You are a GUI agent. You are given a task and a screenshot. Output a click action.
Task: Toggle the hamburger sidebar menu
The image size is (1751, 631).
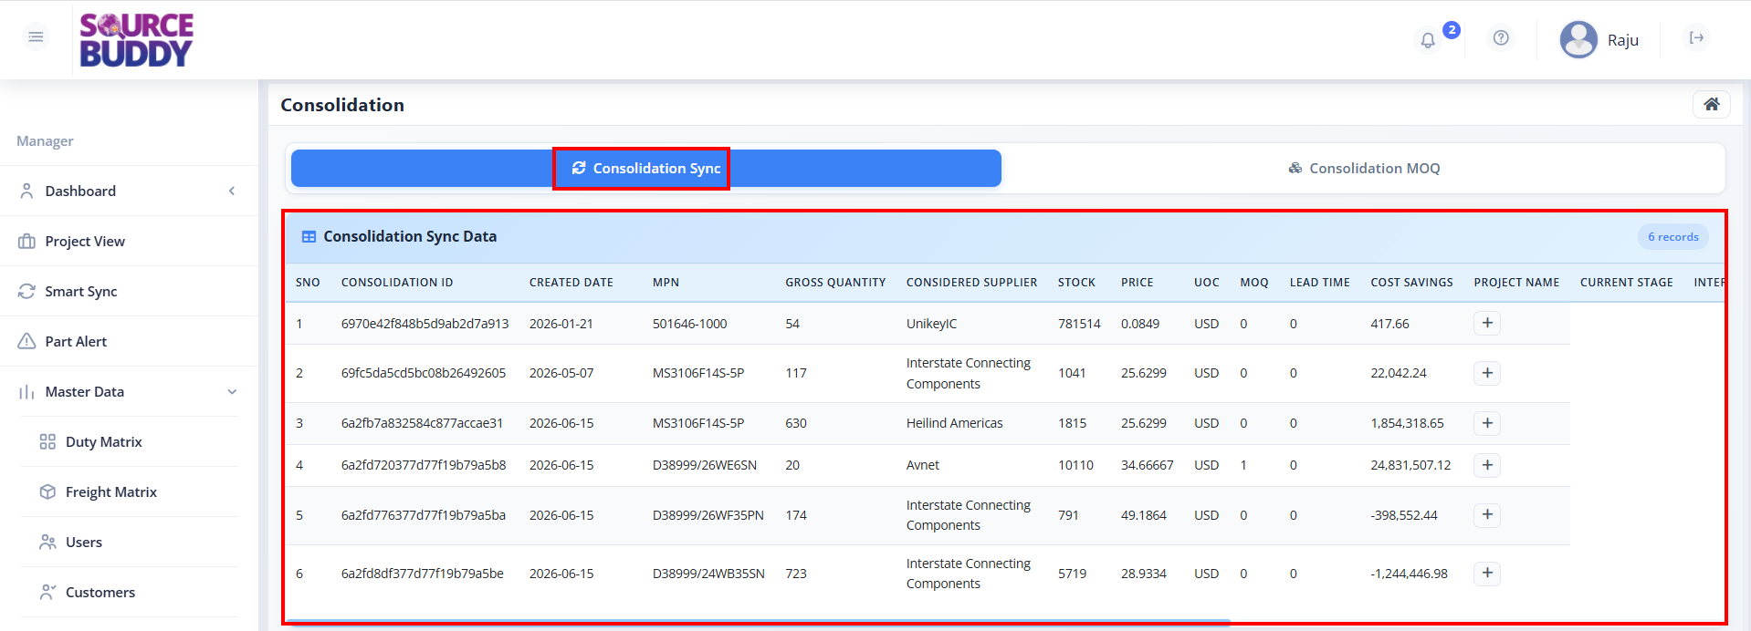tap(36, 36)
